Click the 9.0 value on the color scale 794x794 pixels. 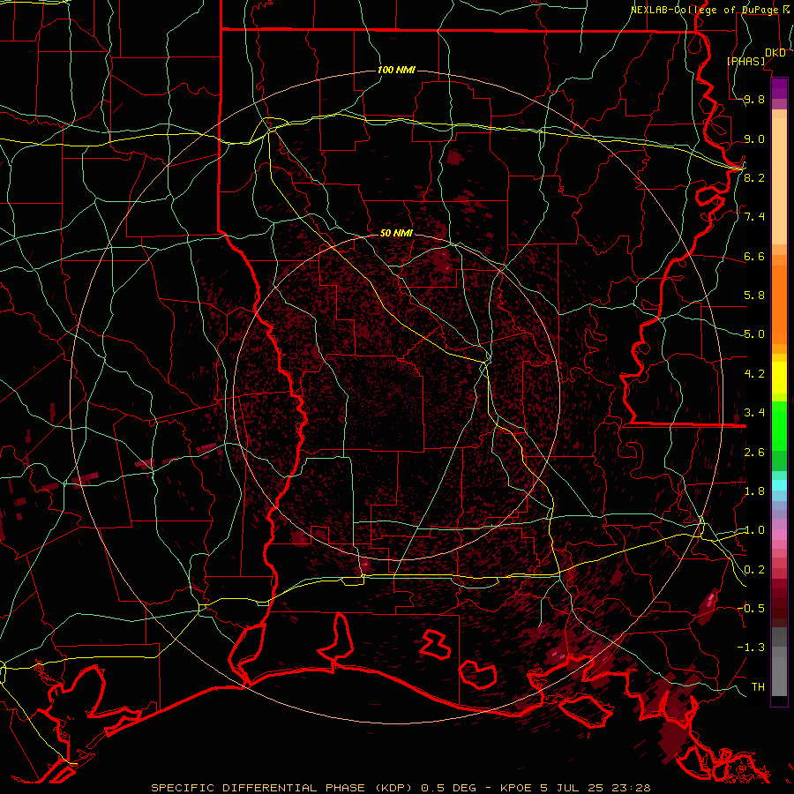pyautogui.click(x=754, y=139)
